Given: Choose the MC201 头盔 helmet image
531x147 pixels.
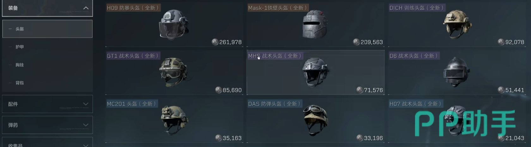Looking at the screenshot, I should click(x=174, y=120).
